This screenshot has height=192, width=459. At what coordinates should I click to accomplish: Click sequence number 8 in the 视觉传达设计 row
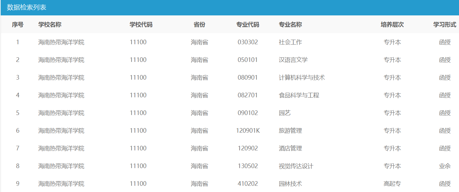(x=18, y=166)
